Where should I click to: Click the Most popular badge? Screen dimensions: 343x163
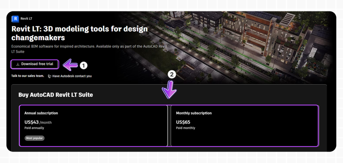(35, 138)
